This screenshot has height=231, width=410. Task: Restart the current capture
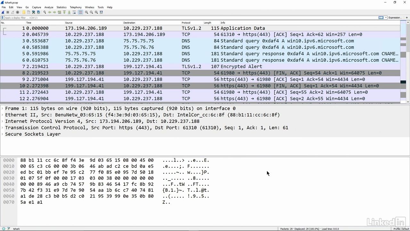pyautogui.click(x=12, y=12)
